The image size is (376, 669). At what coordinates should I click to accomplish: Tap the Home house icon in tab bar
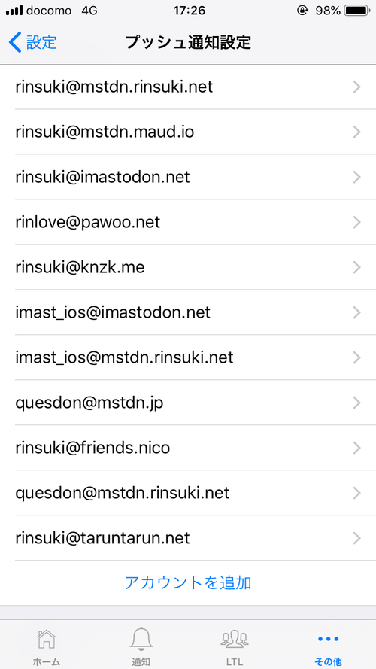pos(47,639)
